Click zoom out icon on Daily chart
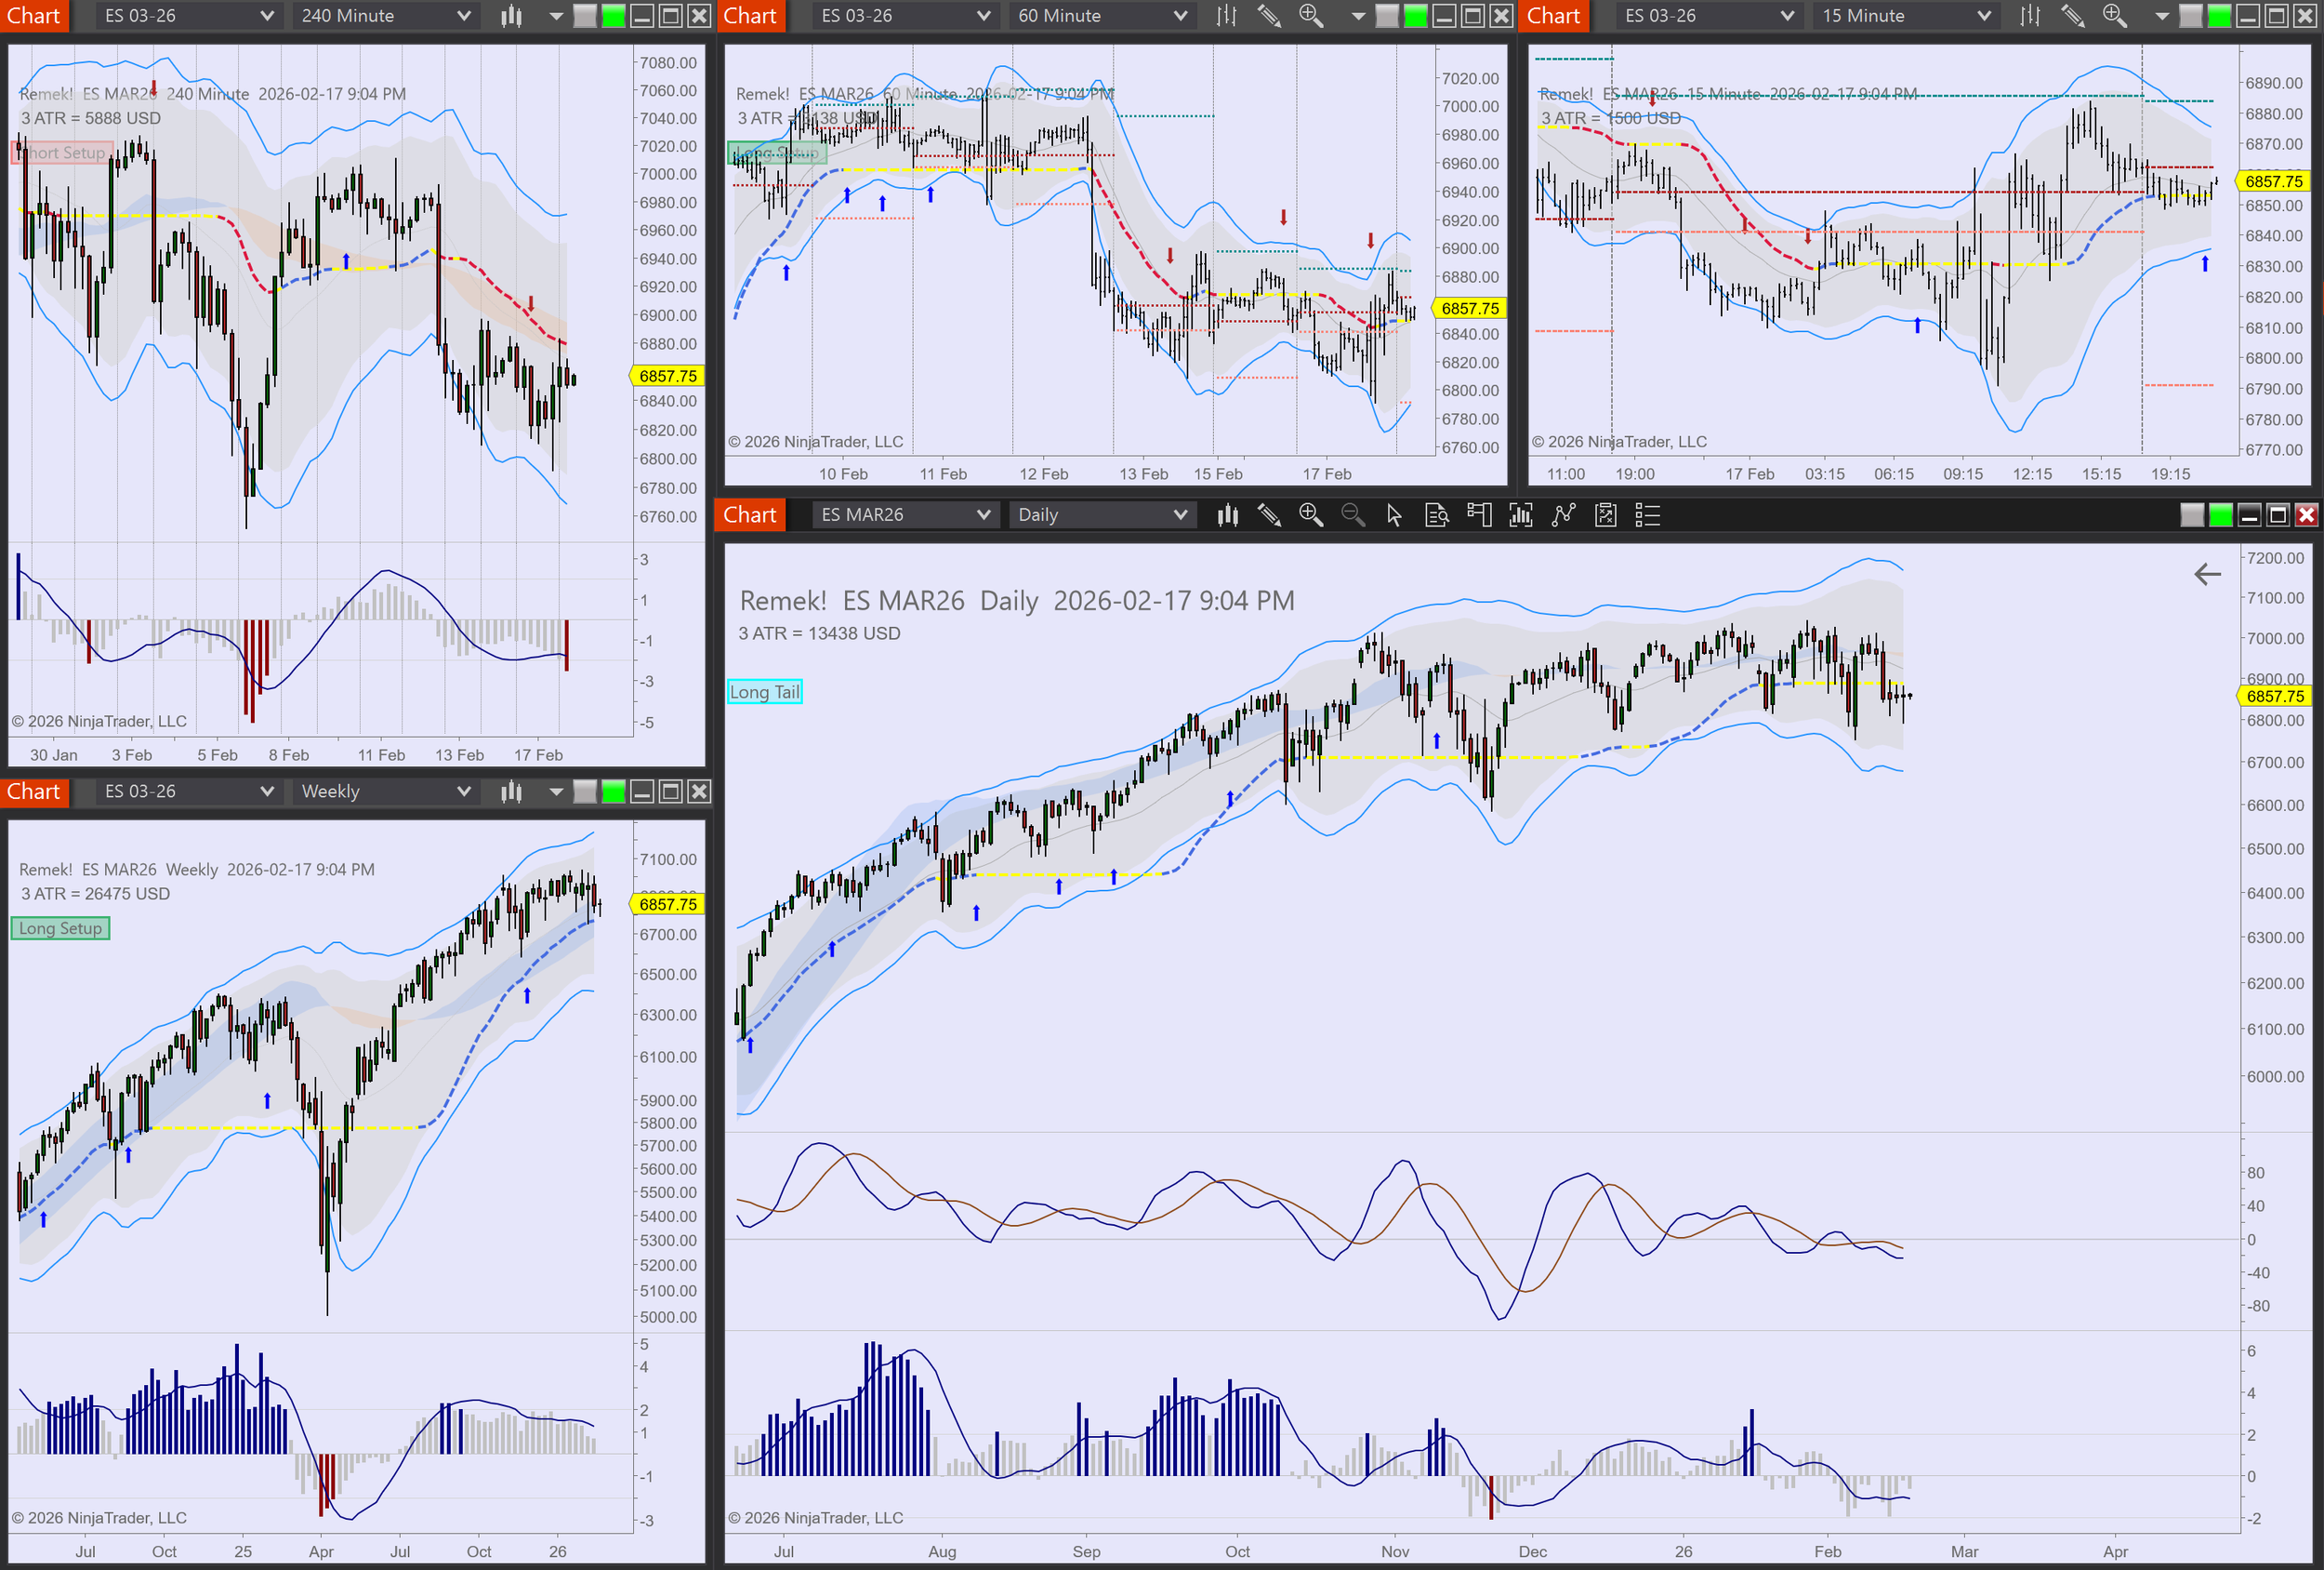The width and height of the screenshot is (2324, 1570). [1352, 515]
